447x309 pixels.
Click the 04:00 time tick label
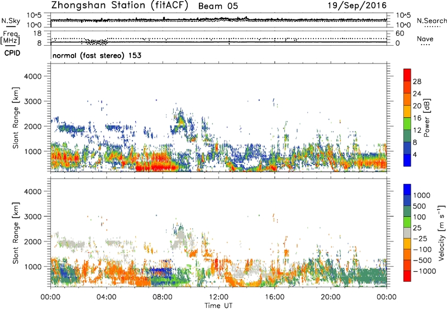(107, 297)
